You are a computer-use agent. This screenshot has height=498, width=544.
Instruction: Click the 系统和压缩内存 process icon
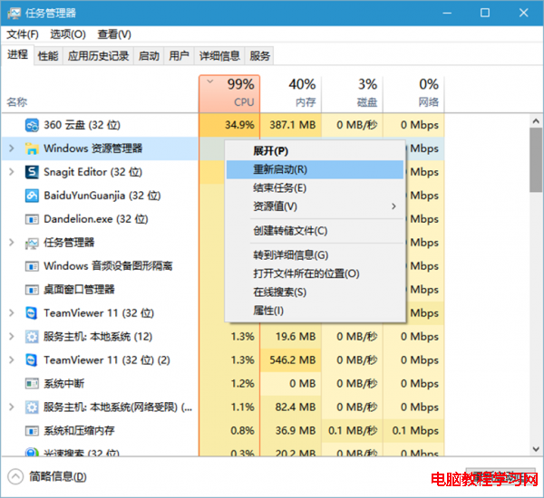(32, 431)
